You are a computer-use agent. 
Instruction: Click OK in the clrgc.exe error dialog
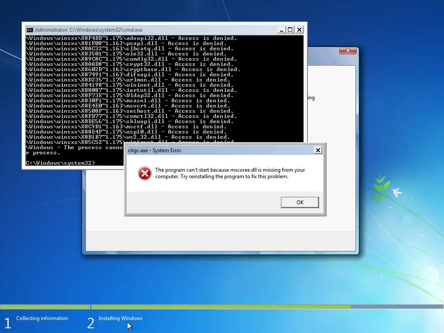coord(300,202)
